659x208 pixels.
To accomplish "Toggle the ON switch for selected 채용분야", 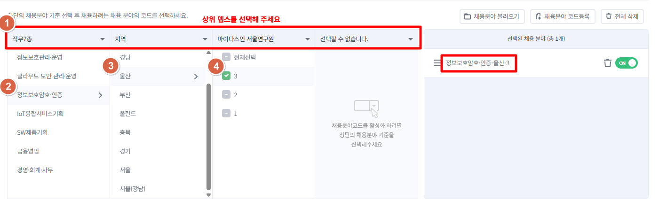I will (x=626, y=63).
